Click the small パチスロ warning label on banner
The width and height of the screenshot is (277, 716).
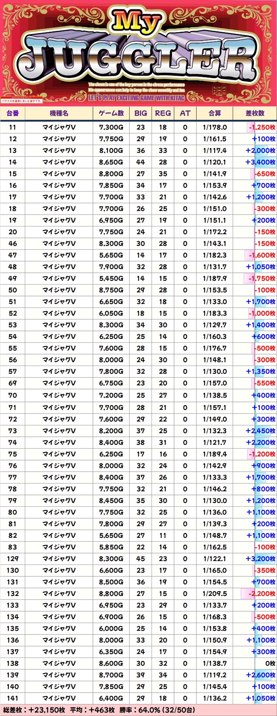[21, 101]
